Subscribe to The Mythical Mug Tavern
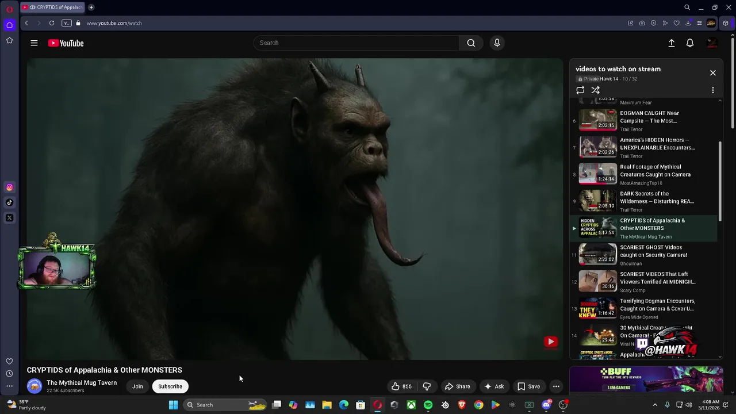736x414 pixels. coord(170,386)
